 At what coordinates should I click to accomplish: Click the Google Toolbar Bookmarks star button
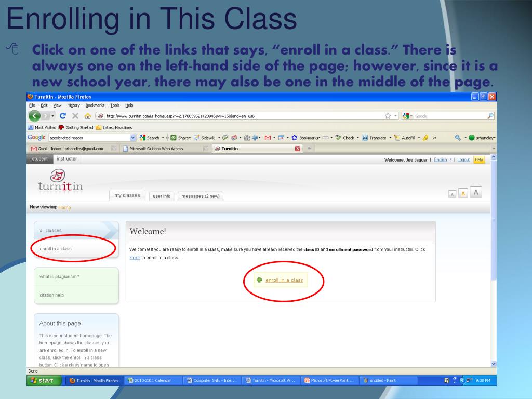305,138
